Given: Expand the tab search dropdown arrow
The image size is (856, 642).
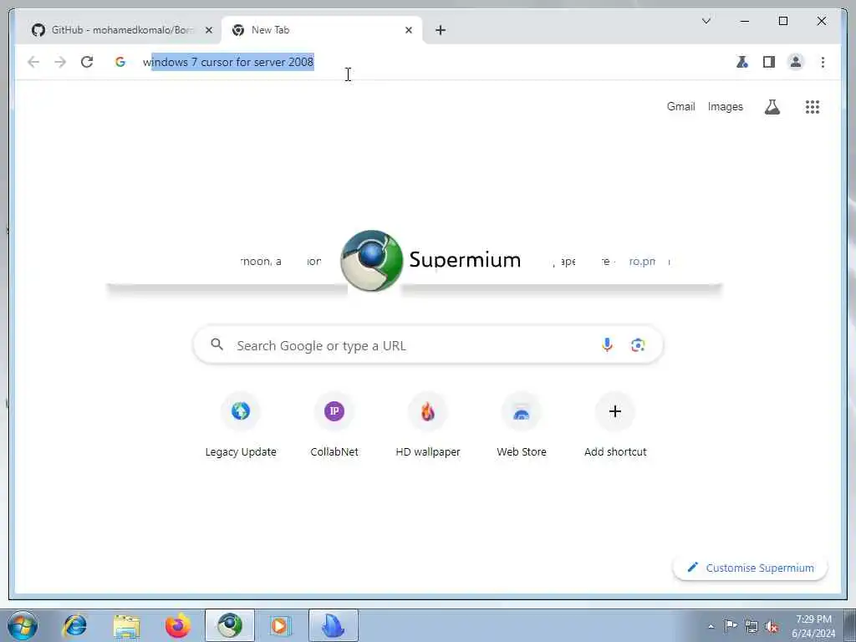Looking at the screenshot, I should pyautogui.click(x=706, y=21).
